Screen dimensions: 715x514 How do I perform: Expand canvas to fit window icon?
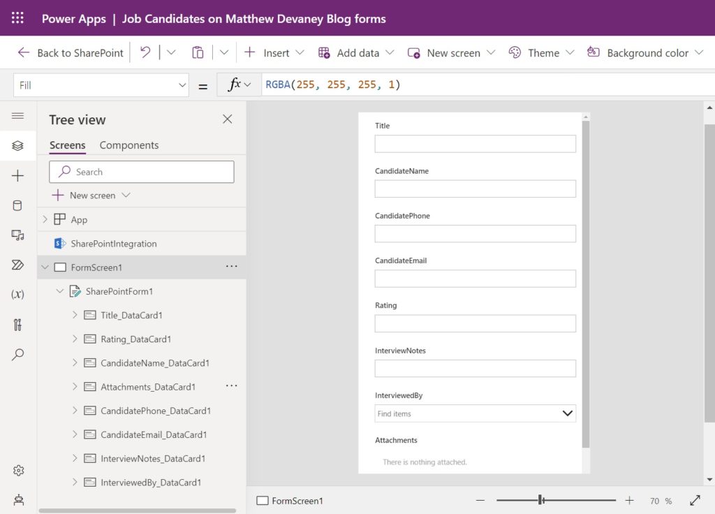pyautogui.click(x=695, y=500)
